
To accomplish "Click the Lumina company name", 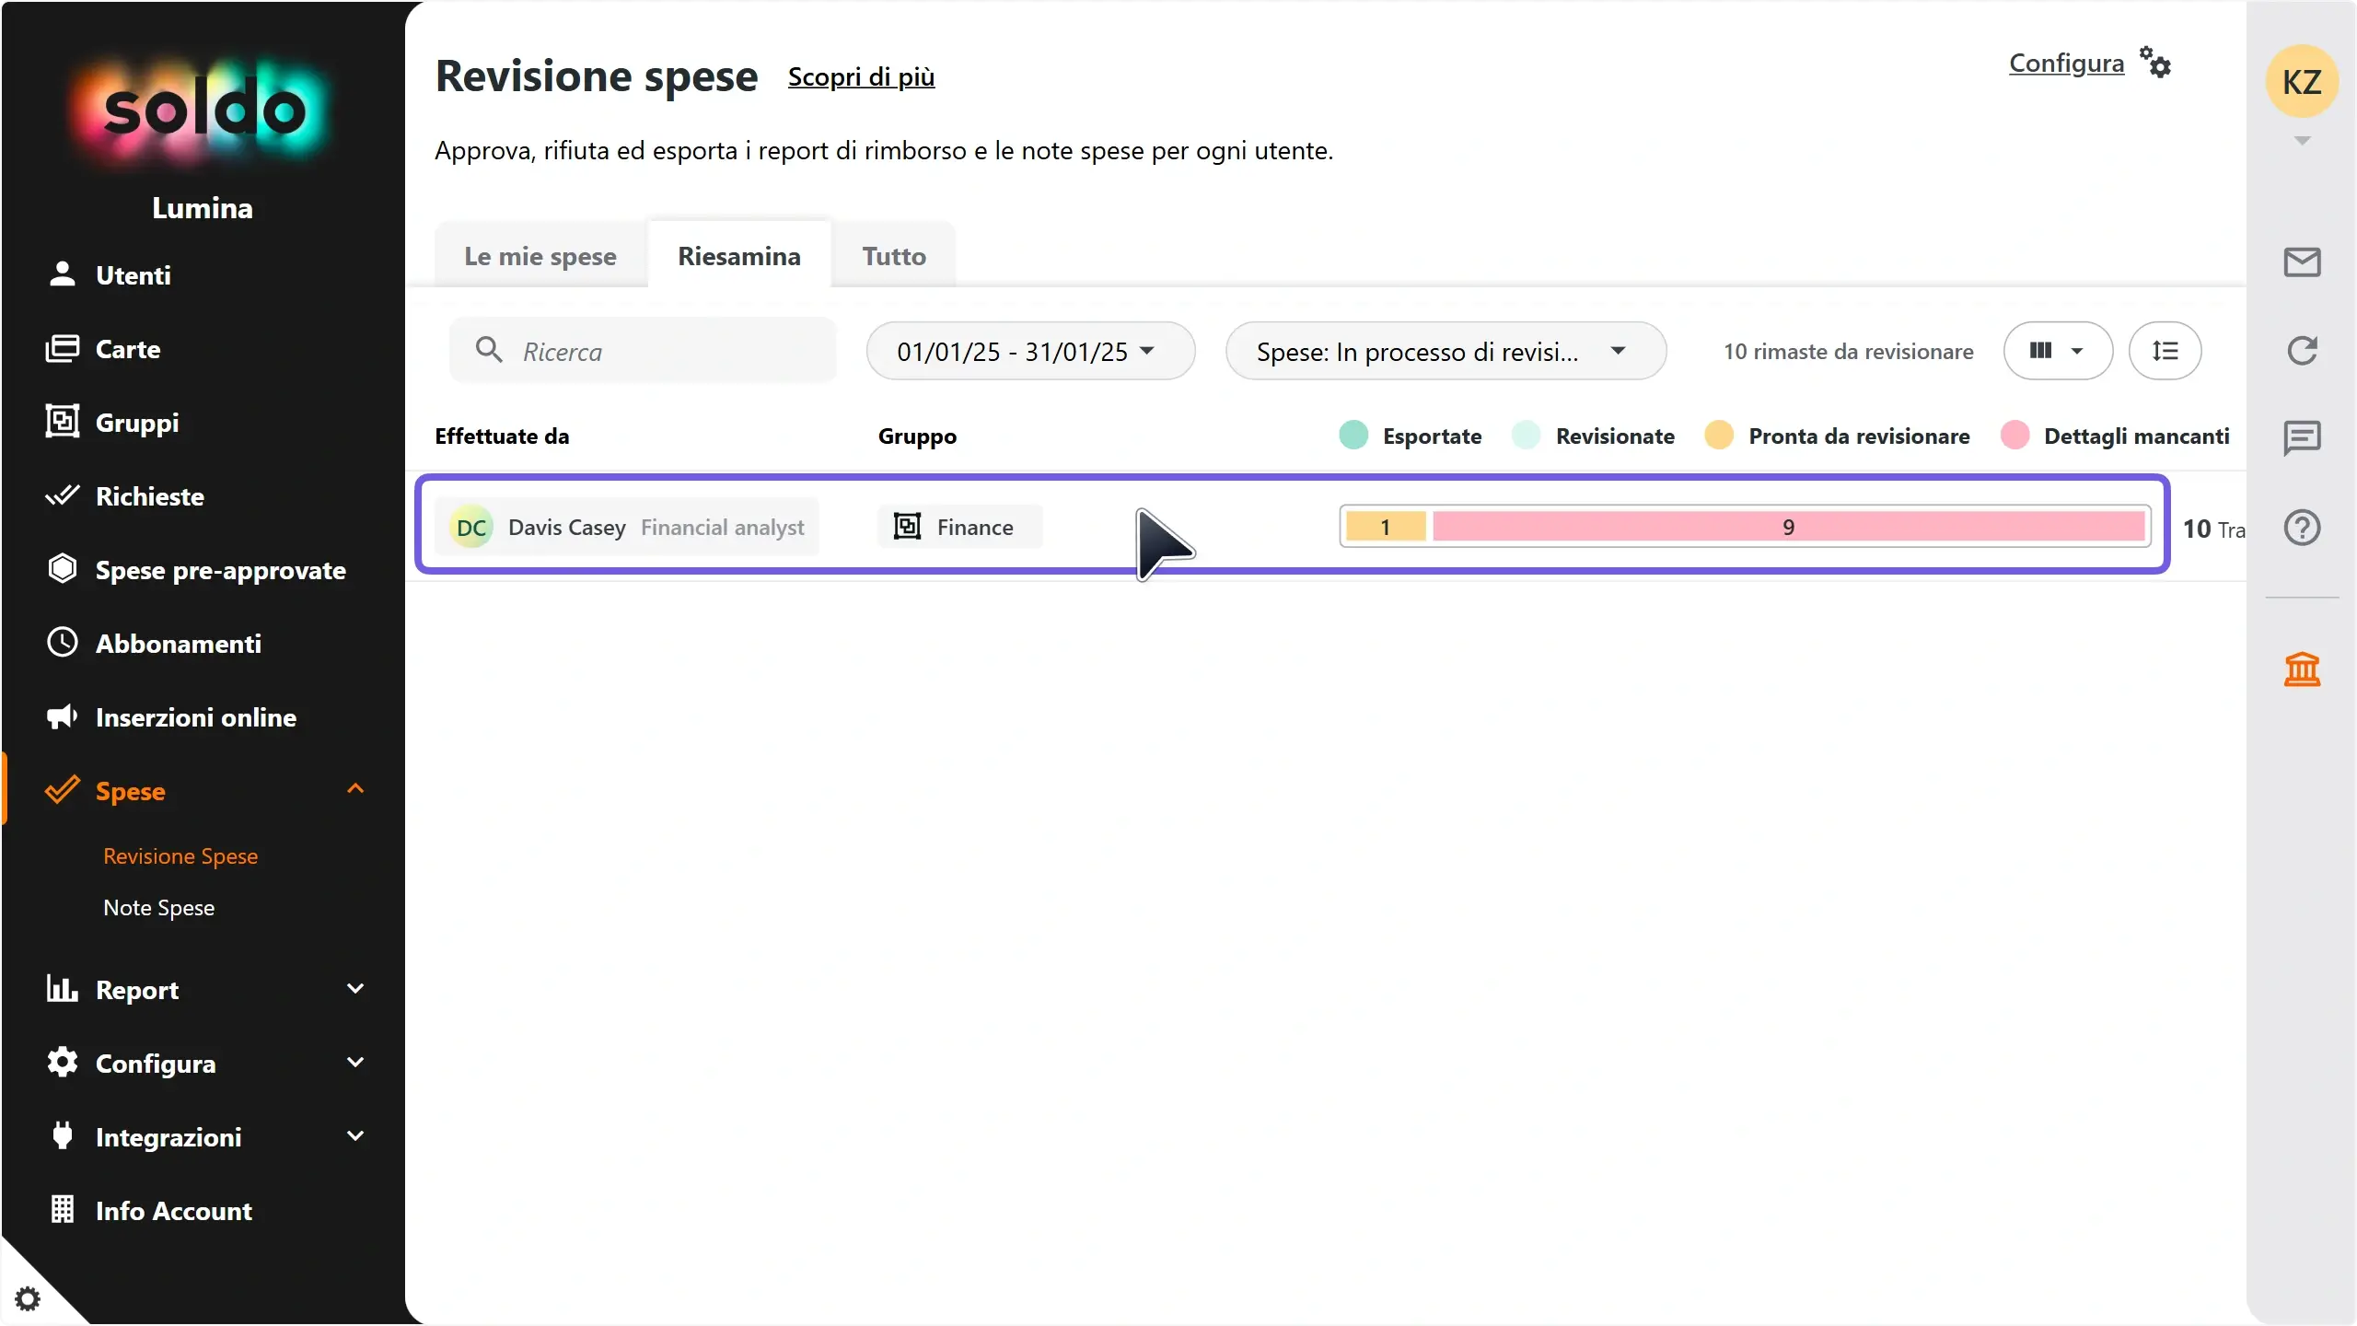I will point(202,208).
